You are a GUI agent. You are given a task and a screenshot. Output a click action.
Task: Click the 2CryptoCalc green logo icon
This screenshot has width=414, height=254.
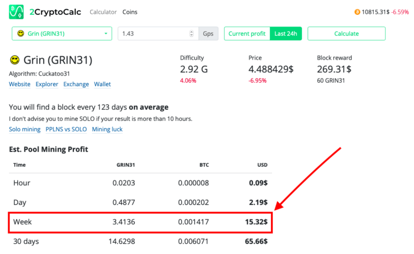(16, 12)
